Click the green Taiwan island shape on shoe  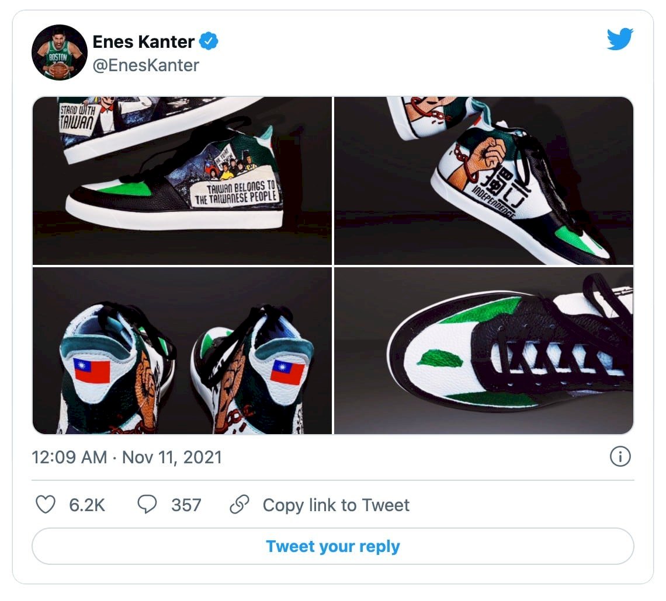pos(439,358)
